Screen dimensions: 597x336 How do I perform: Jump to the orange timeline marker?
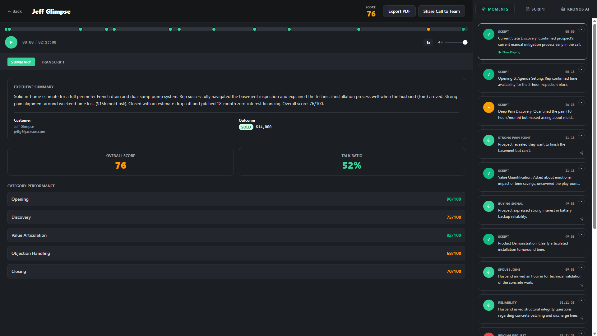(428, 29)
